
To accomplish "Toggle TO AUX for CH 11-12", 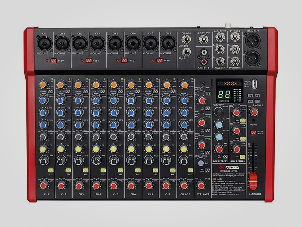I will coord(208,108).
